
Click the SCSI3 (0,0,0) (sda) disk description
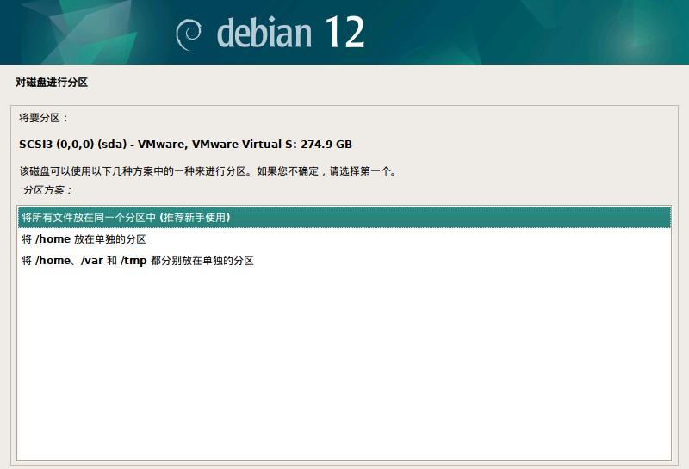pyautogui.click(x=185, y=144)
